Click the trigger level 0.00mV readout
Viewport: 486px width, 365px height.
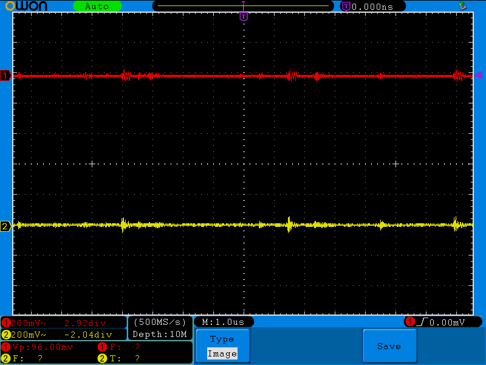click(x=447, y=322)
